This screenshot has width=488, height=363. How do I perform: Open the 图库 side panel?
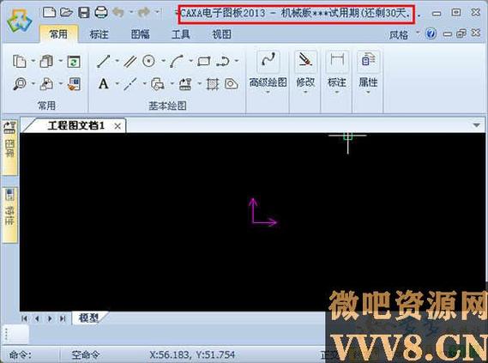tap(9, 147)
